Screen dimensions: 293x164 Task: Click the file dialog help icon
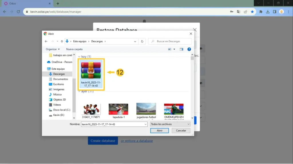pyautogui.click(x=189, y=49)
